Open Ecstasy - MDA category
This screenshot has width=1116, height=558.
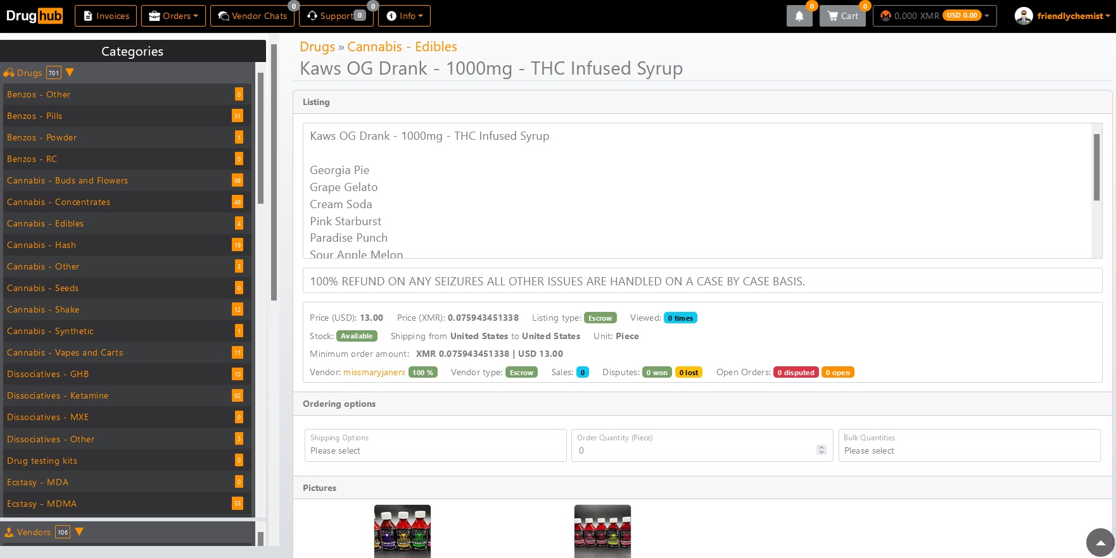coord(127,482)
